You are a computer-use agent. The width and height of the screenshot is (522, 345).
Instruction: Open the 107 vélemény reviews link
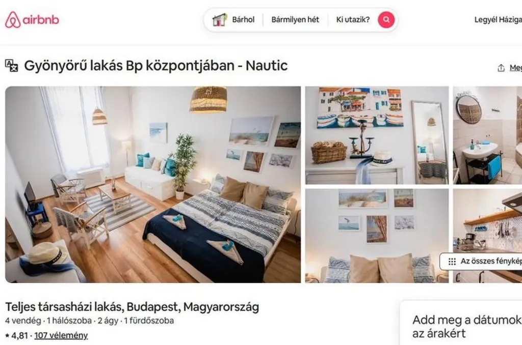[61, 335]
